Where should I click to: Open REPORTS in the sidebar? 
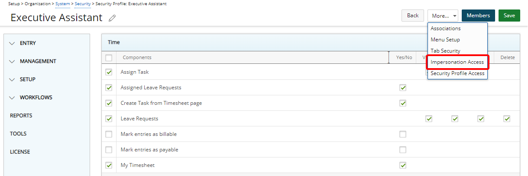point(21,116)
